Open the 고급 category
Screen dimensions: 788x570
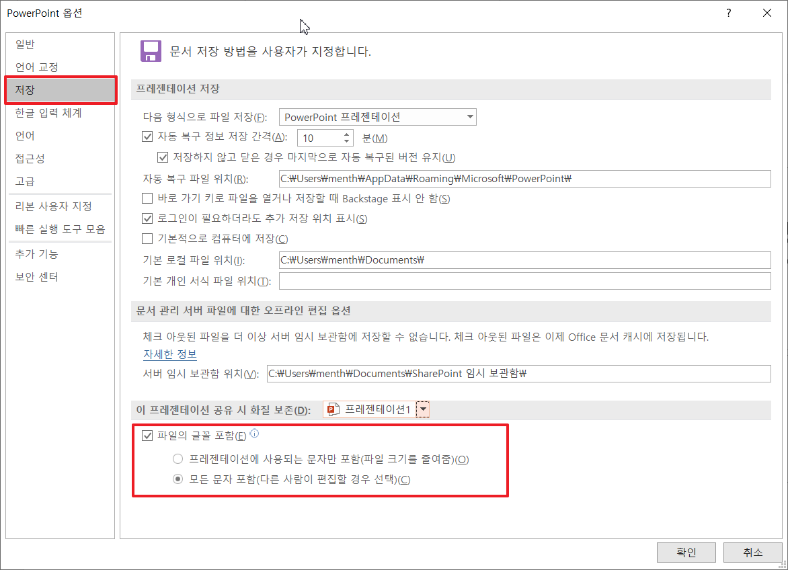point(61,181)
